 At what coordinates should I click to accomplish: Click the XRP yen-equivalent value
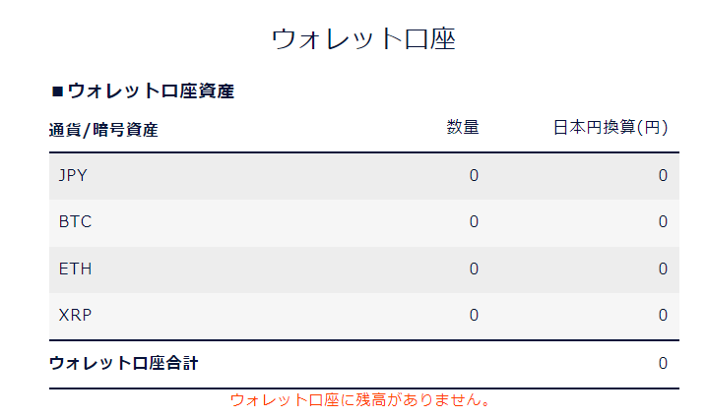(x=663, y=316)
